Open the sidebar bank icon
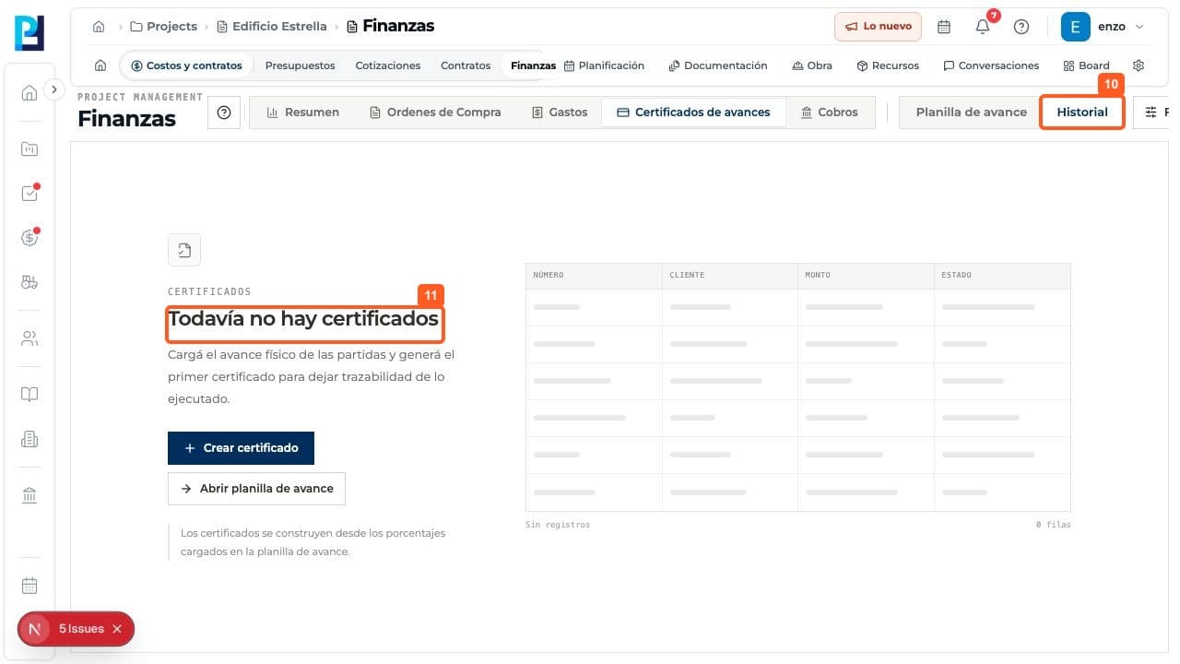 (x=29, y=496)
